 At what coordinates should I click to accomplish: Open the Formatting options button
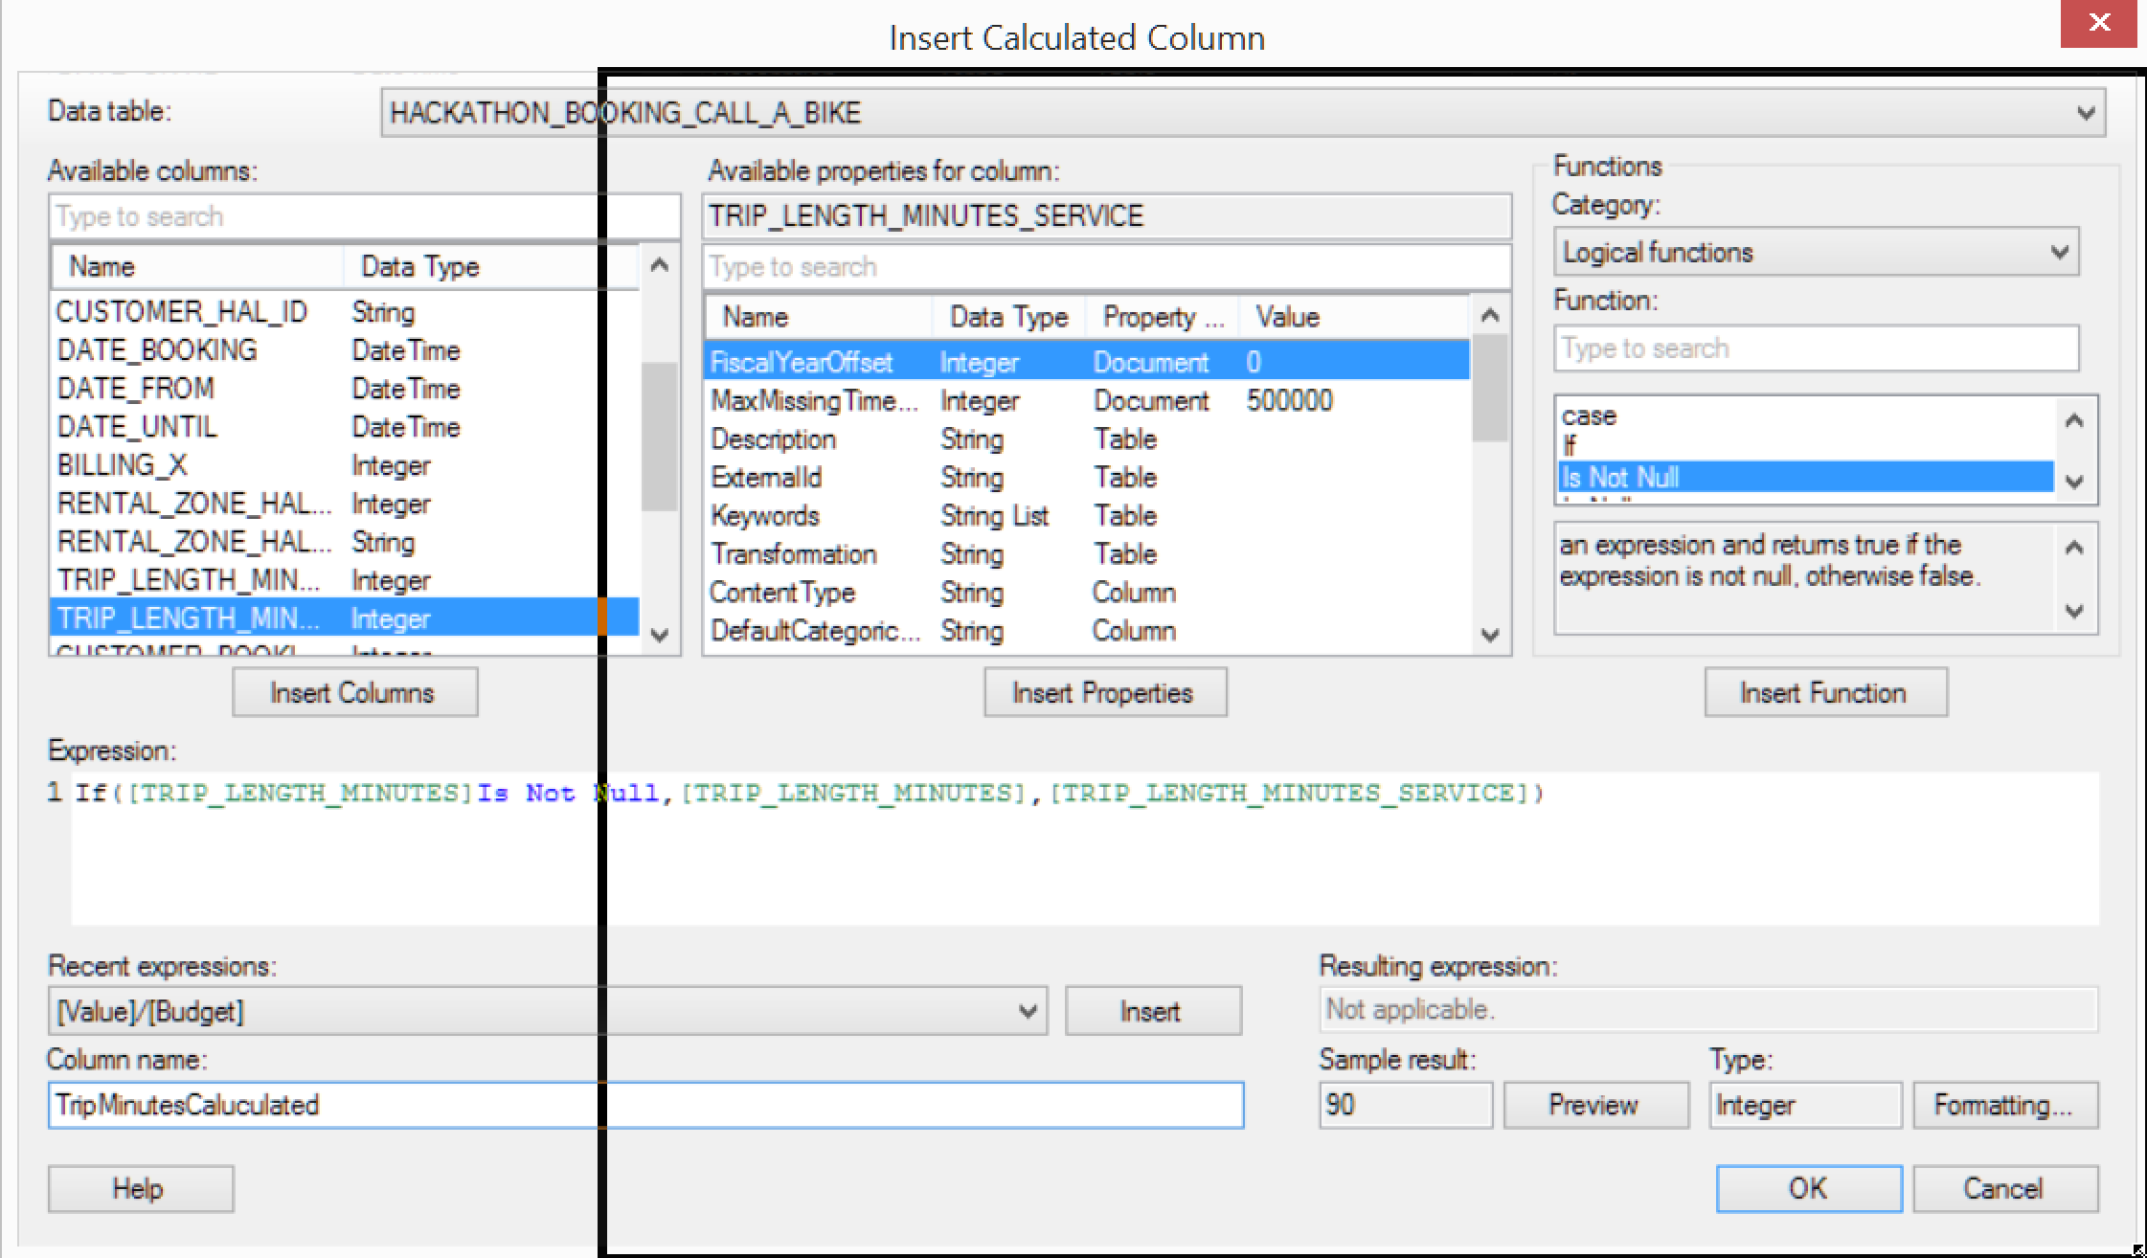(x=2004, y=1105)
